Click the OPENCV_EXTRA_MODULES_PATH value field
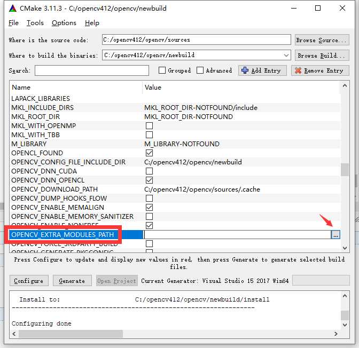Viewport: 359px width, 348px height. (x=237, y=235)
